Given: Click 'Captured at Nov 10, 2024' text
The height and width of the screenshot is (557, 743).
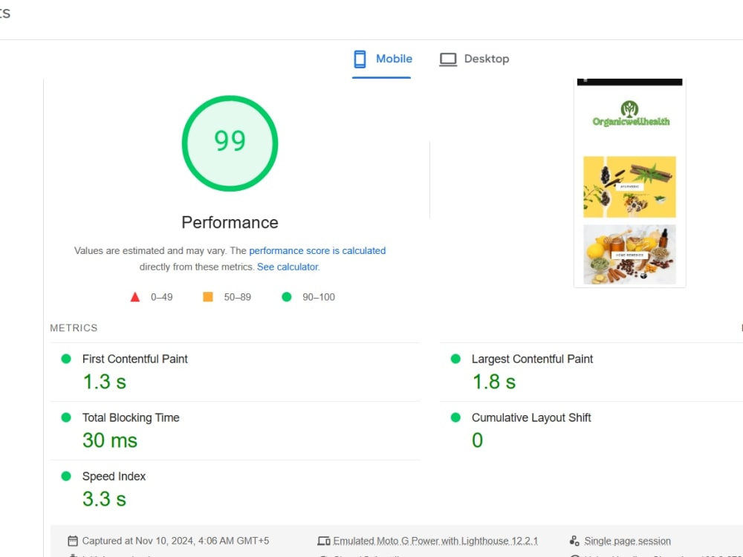Looking at the screenshot, I should pos(176,541).
